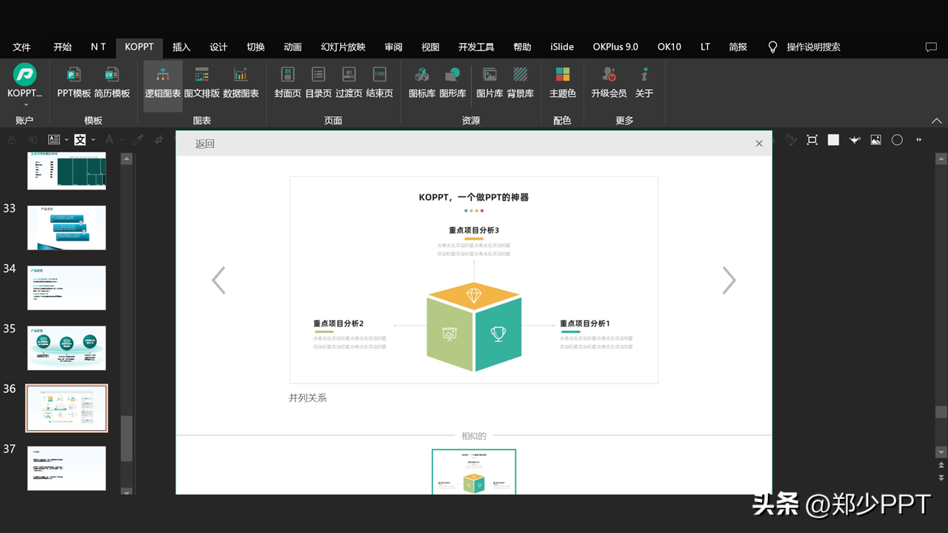Click the white square fill swatch
Image resolution: width=948 pixels, height=533 pixels.
833,140
